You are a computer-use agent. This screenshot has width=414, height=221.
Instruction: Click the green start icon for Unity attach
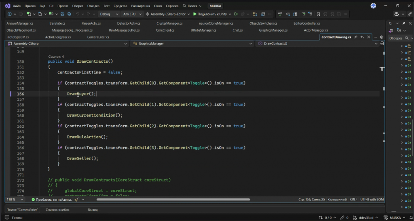click(x=195, y=14)
